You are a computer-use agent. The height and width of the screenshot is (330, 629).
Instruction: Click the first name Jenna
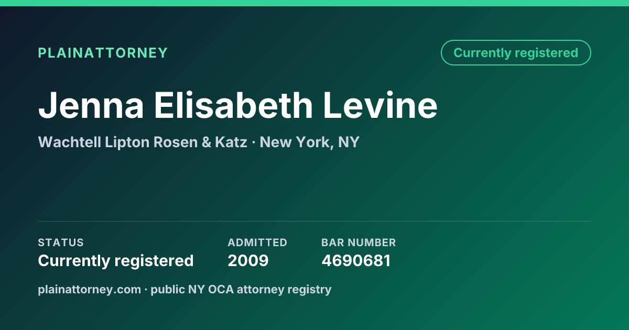click(x=91, y=105)
